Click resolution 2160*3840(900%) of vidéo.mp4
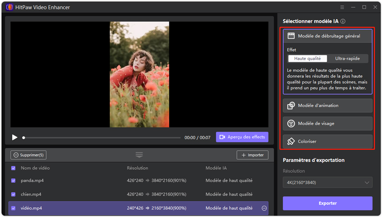Image resolution: width=382 pixels, height=217 pixels. pos(169,208)
